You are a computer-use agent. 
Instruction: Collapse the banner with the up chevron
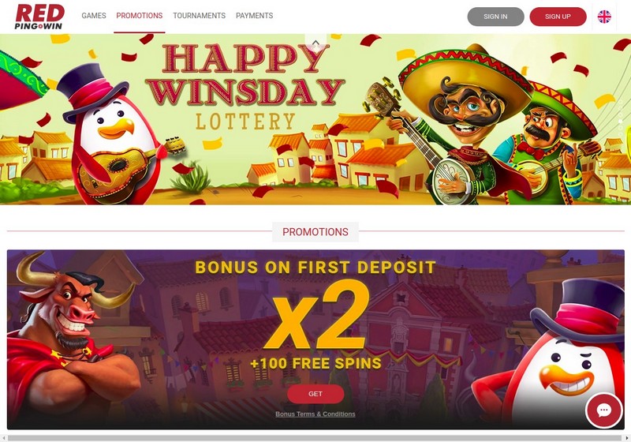click(x=315, y=43)
